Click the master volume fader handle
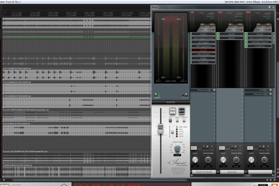Screen dimensions: 279x186 [160, 129]
